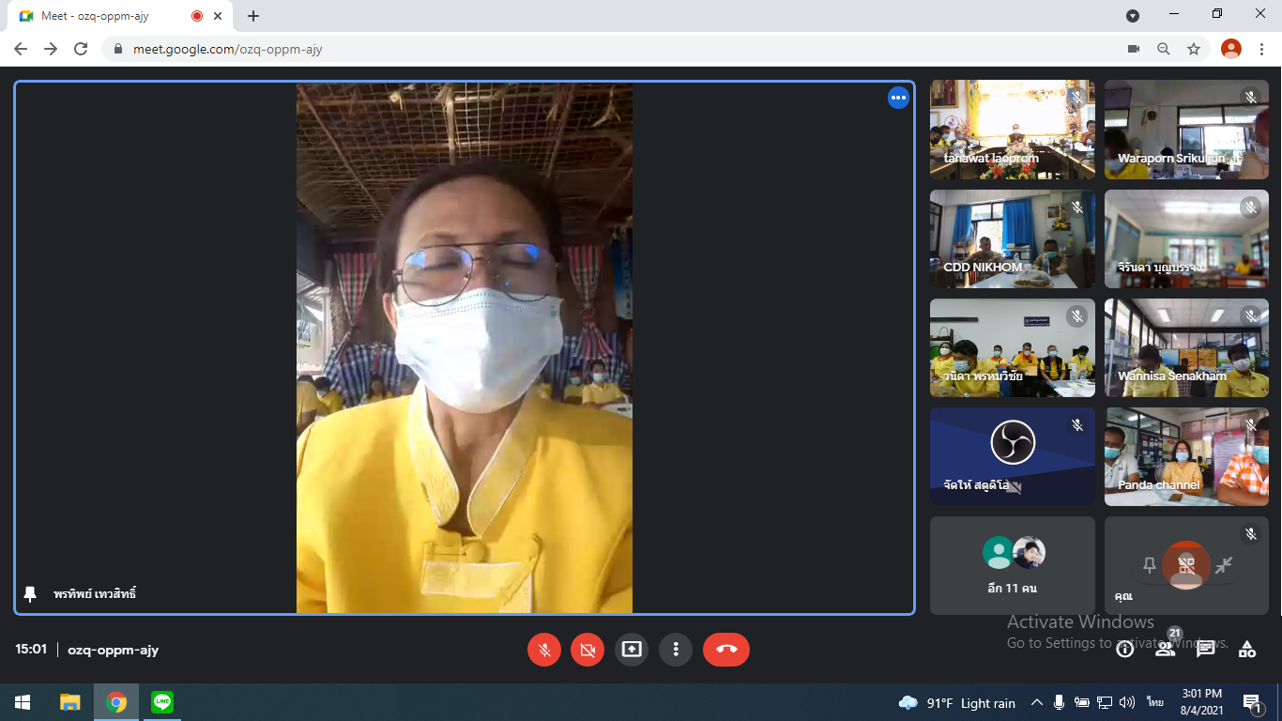Select the tanawat laoprom video tile
The width and height of the screenshot is (1282, 721).
pyautogui.click(x=1012, y=130)
